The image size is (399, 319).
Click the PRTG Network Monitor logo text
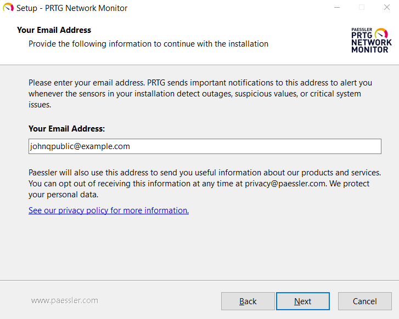pyautogui.click(x=371, y=42)
